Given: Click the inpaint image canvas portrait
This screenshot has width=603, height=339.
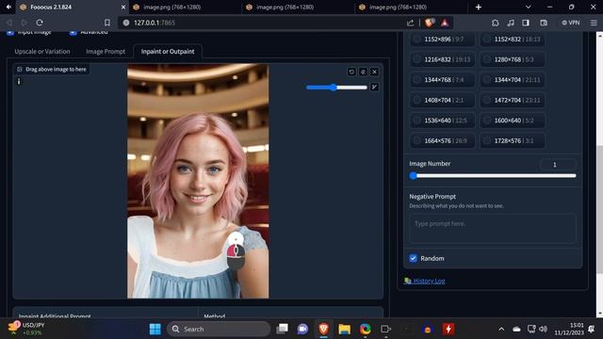Looking at the screenshot, I should coord(198,181).
